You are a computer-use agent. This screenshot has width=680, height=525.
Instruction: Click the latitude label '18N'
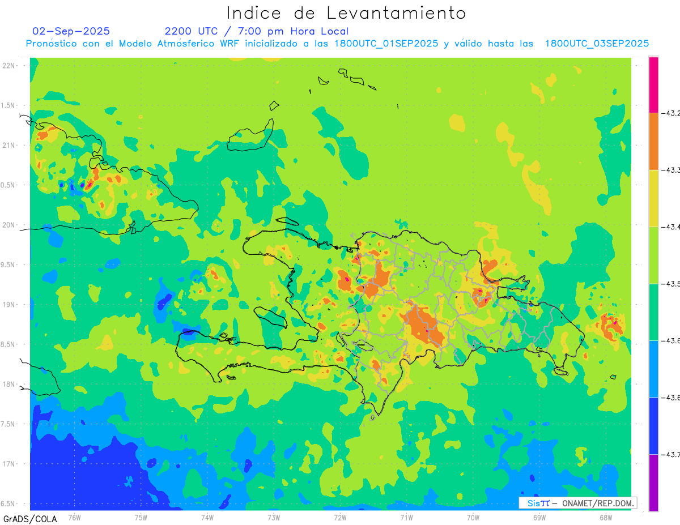8,384
